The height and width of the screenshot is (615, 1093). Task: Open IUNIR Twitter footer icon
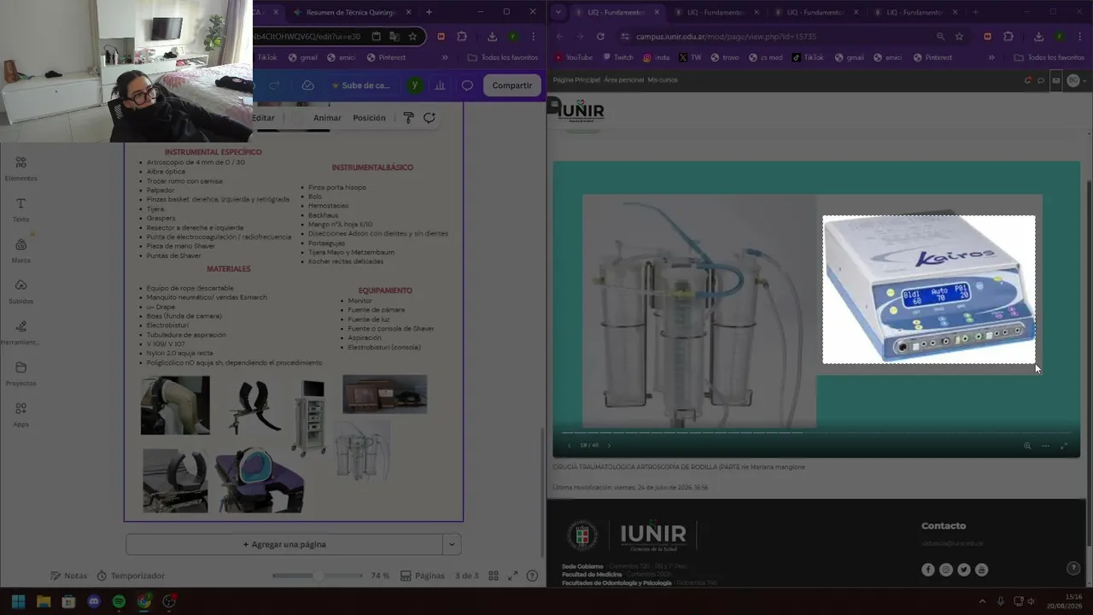pyautogui.click(x=964, y=570)
